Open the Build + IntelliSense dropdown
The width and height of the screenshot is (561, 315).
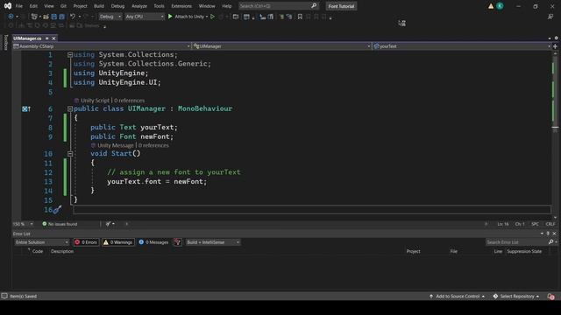click(213, 242)
